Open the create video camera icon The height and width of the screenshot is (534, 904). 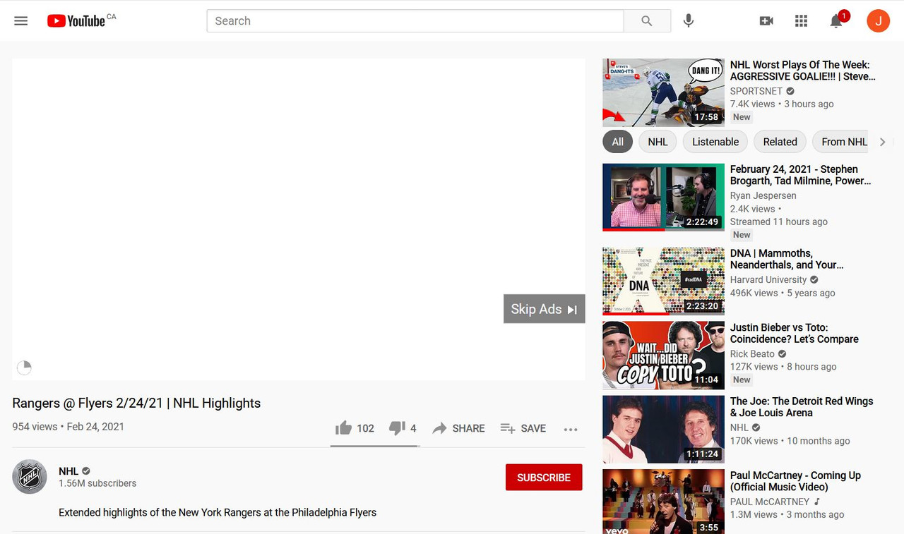[766, 21]
